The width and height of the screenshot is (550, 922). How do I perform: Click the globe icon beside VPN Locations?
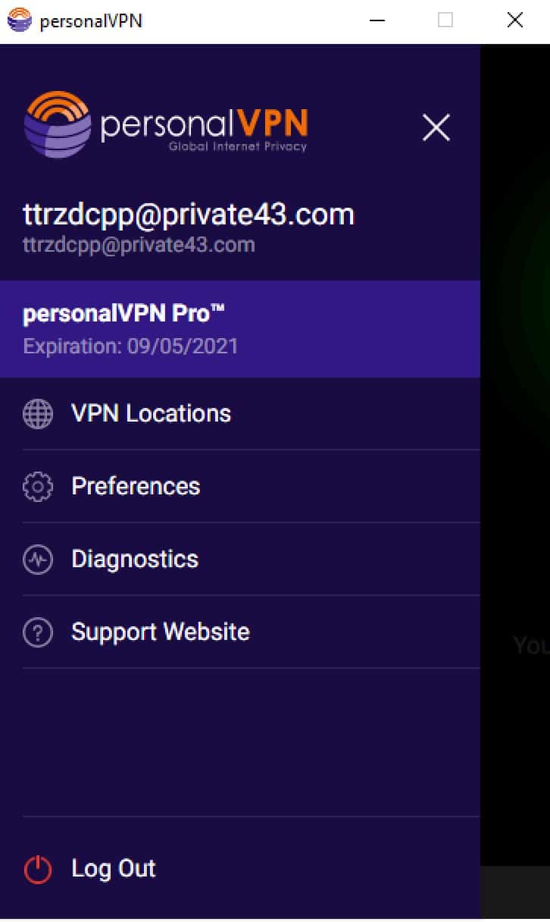click(38, 414)
